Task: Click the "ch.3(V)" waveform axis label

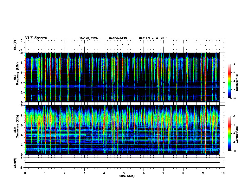Action: point(15,163)
